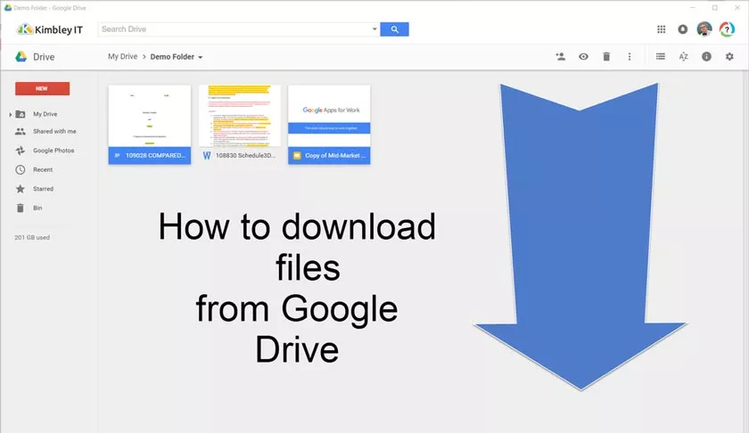This screenshot has width=749, height=433.
Task: Click the preview eye icon
Action: 583,56
